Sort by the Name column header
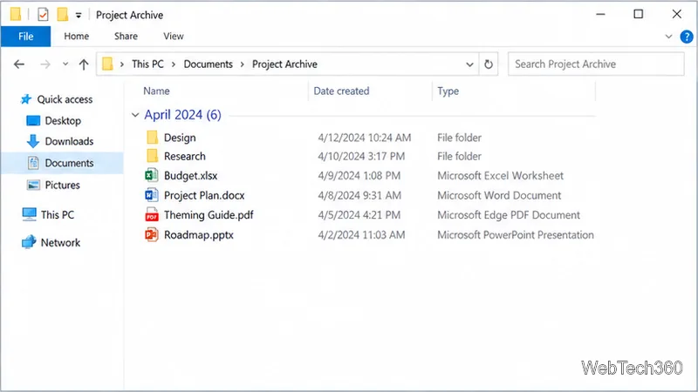The image size is (698, 392). [156, 91]
